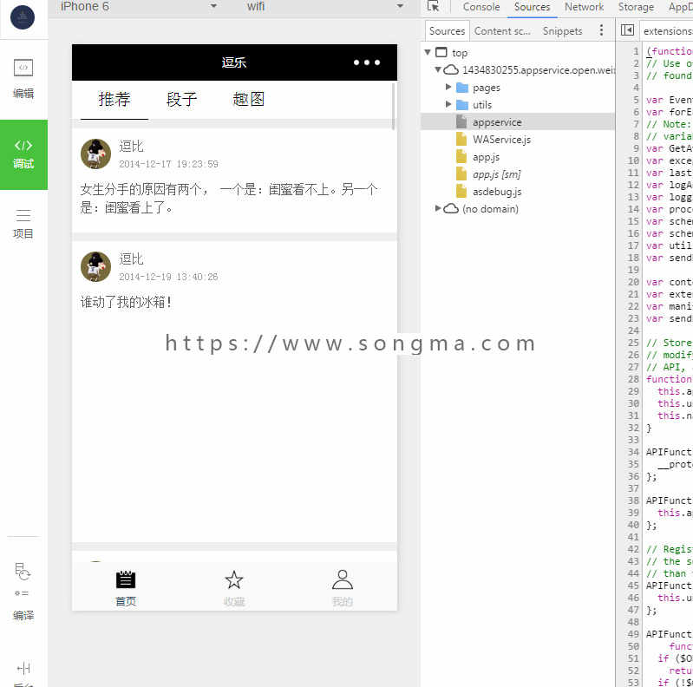The width and height of the screenshot is (693, 687).
Task: Switch to the Network tab
Action: [x=584, y=7]
